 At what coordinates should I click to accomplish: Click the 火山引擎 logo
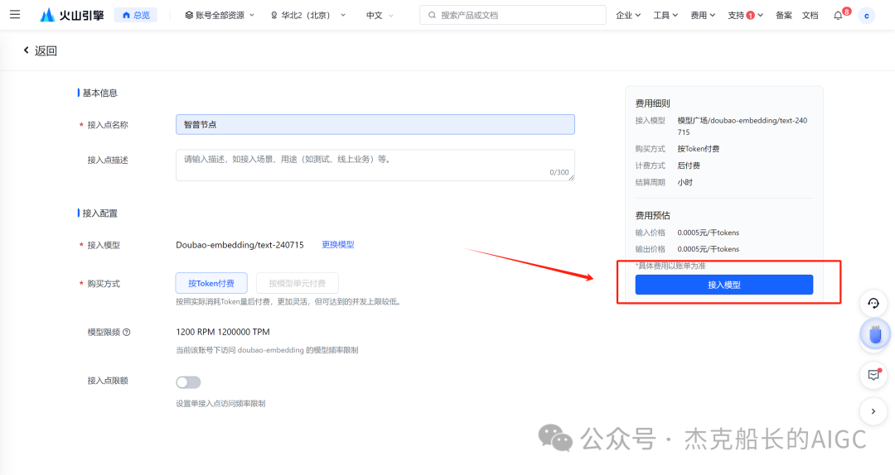coord(72,15)
